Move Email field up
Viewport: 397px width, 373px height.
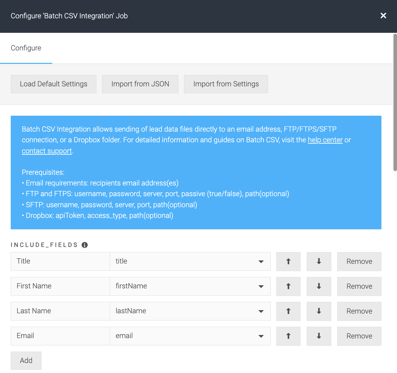pos(288,336)
